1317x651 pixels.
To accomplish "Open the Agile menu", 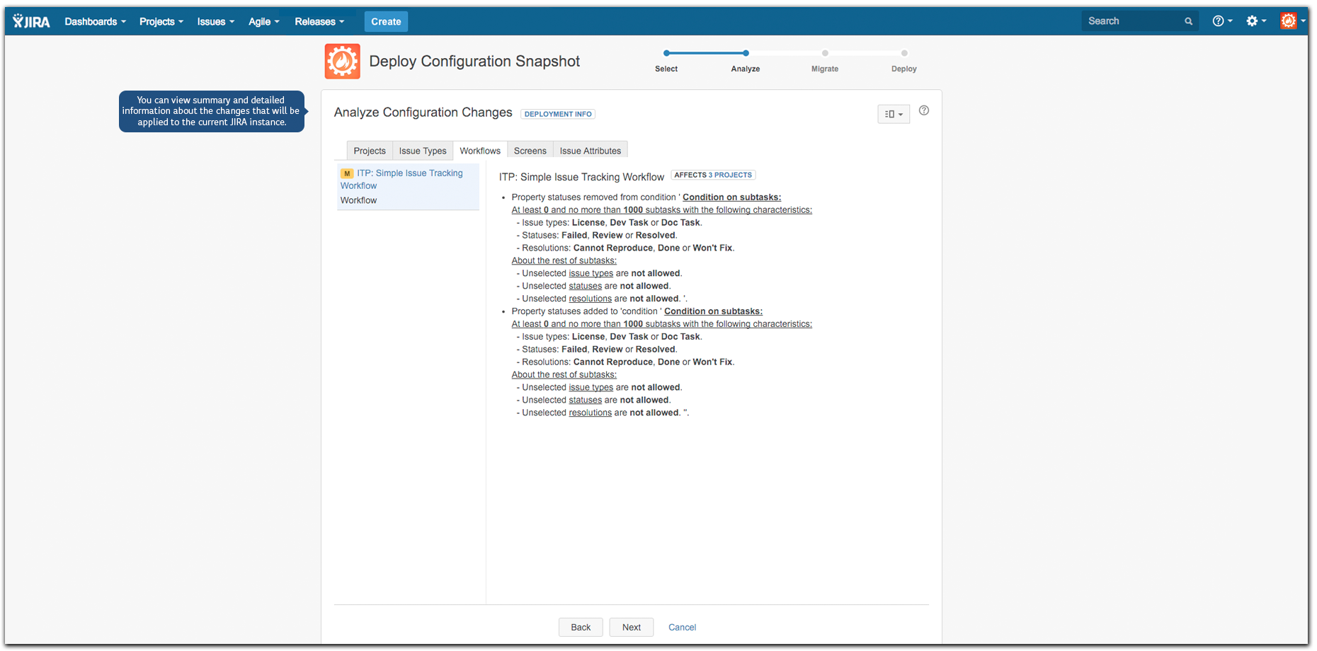I will tap(263, 21).
